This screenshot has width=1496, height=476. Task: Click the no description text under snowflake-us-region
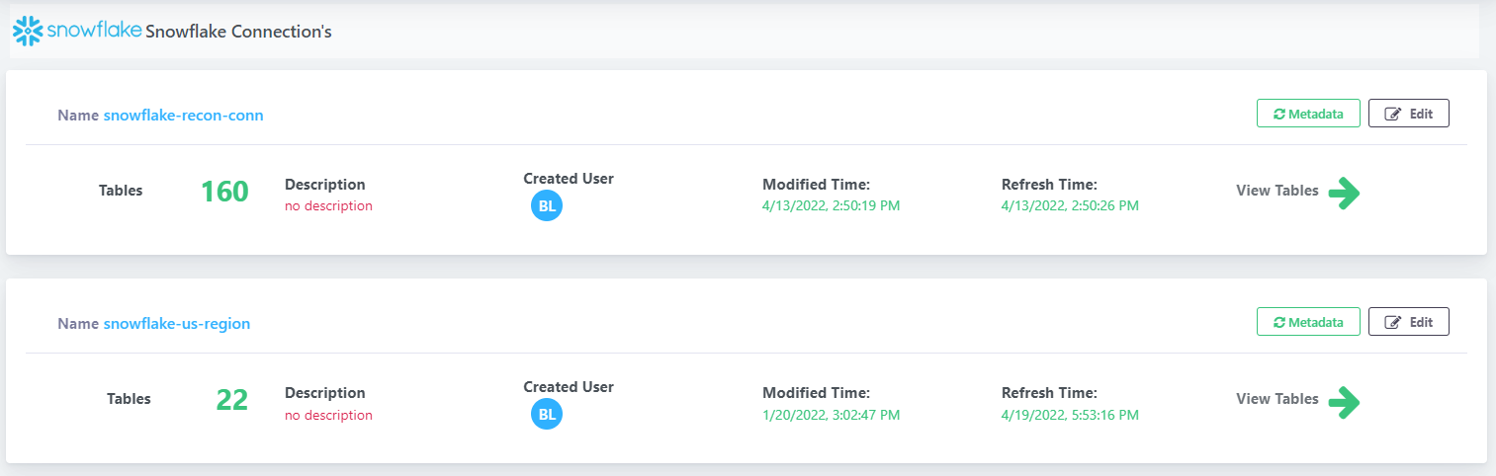[x=328, y=416]
